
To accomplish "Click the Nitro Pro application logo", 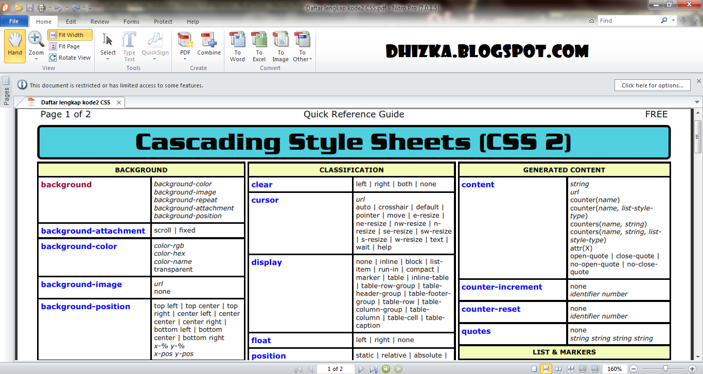I will tap(6, 7).
